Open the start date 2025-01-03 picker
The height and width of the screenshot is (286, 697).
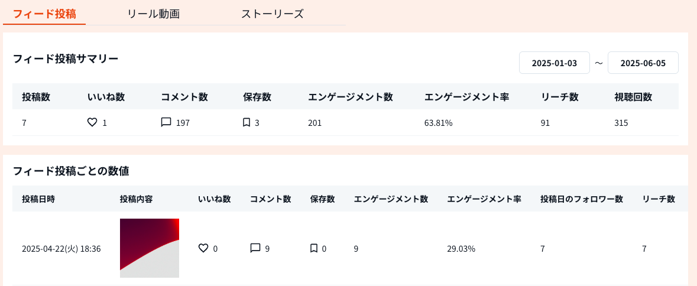554,63
